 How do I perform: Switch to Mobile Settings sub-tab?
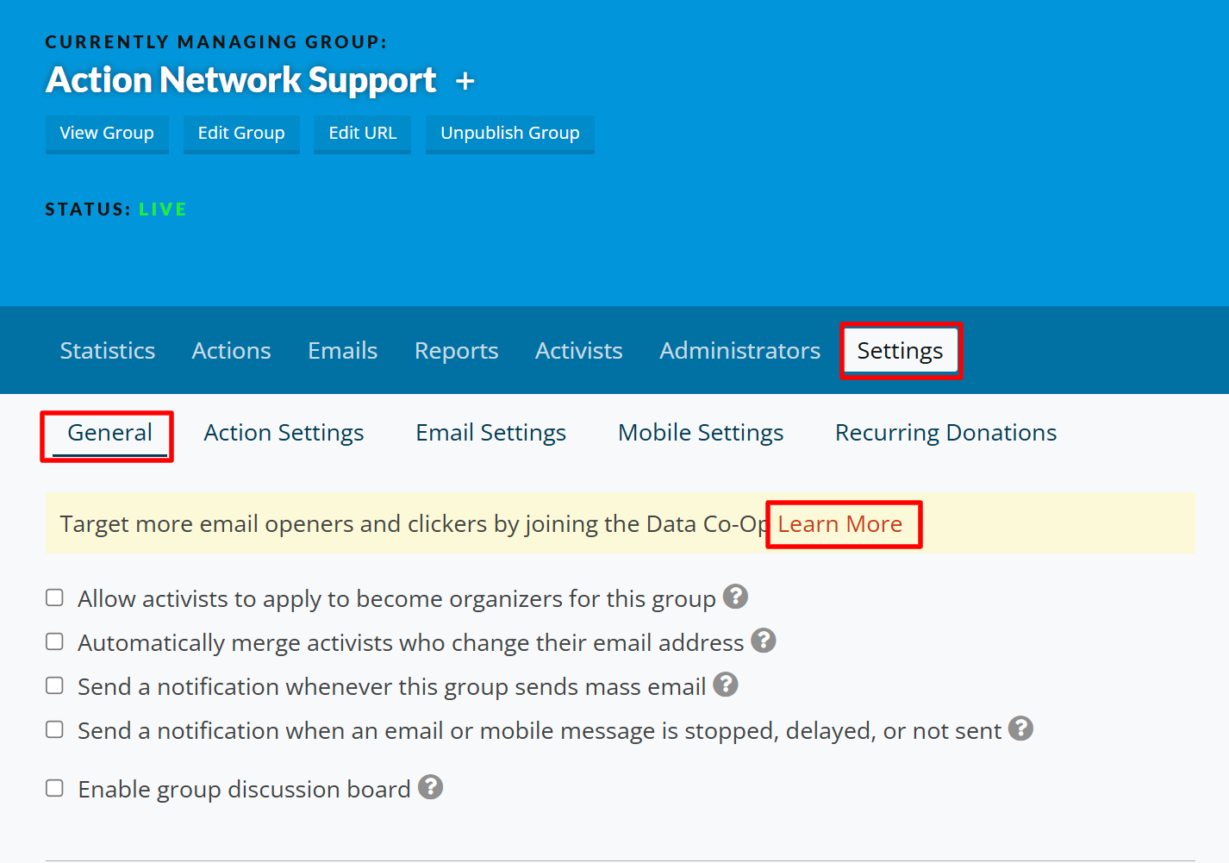701,433
